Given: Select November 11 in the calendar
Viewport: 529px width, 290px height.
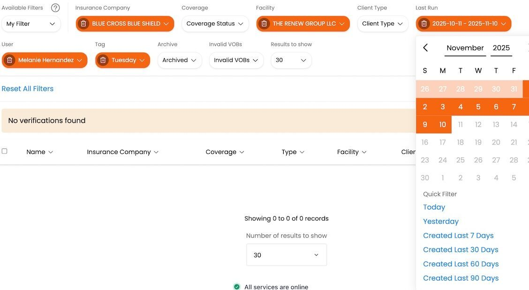Looking at the screenshot, I should coord(460,125).
